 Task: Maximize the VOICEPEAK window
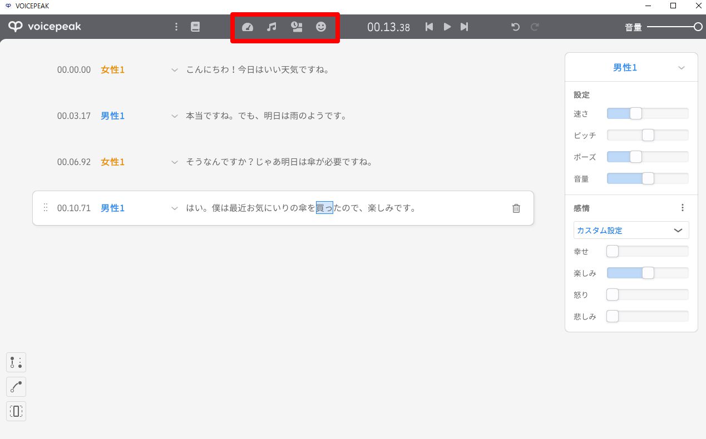pos(673,6)
